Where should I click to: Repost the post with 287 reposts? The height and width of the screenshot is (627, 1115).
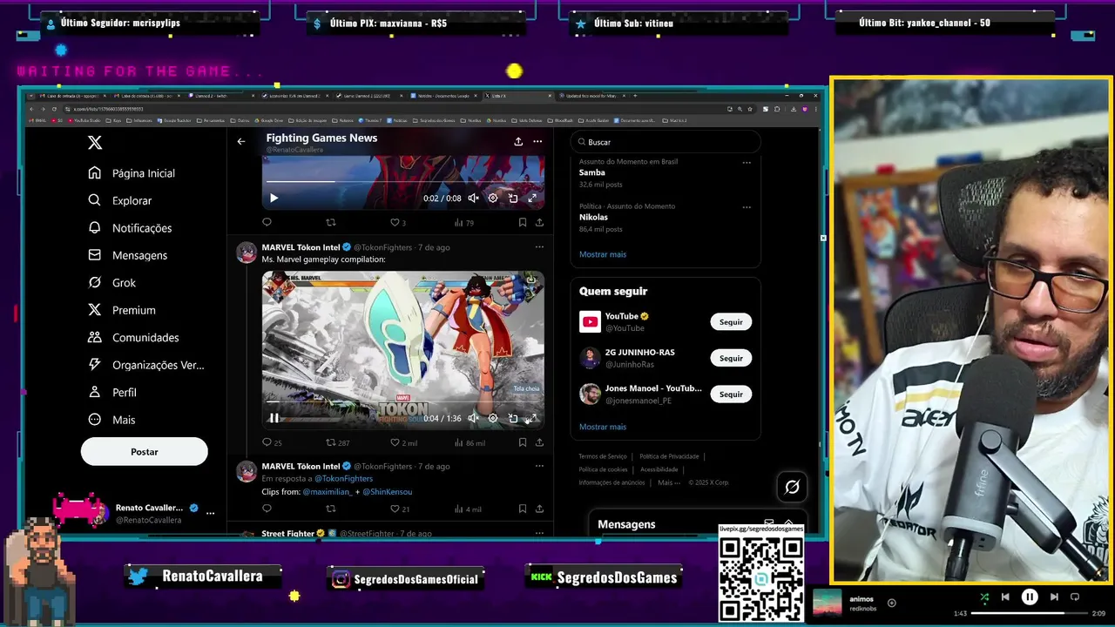(x=337, y=442)
